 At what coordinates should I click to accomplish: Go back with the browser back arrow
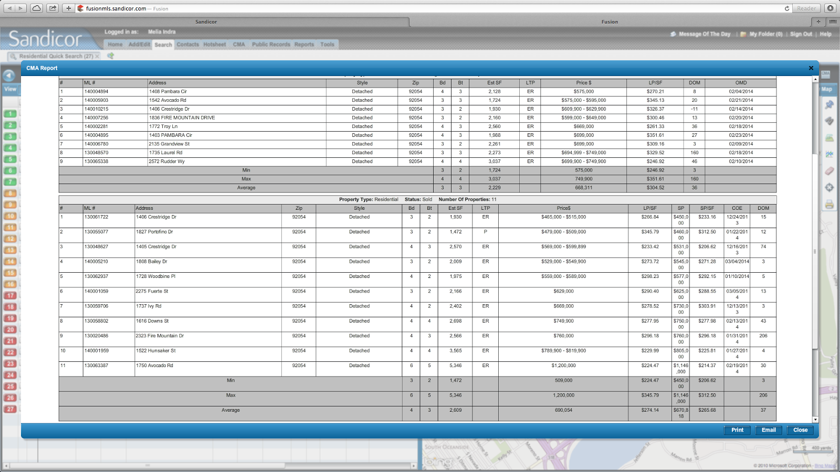[x=9, y=8]
